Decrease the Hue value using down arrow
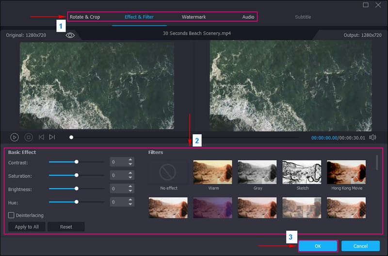This screenshot has height=256, width=388. [x=130, y=205]
